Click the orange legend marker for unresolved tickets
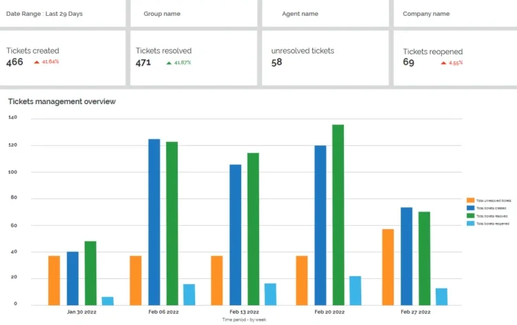Image resolution: width=517 pixels, height=325 pixels. 470,200
